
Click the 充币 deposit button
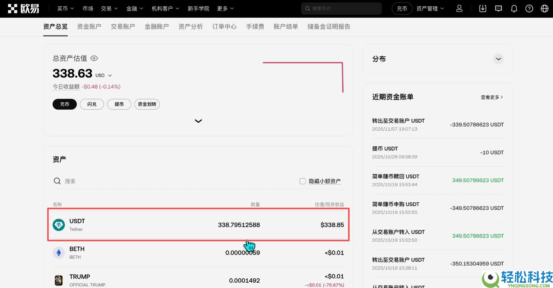click(x=64, y=104)
